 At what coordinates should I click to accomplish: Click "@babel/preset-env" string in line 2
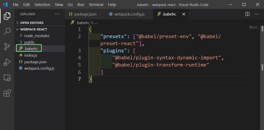click(164, 36)
